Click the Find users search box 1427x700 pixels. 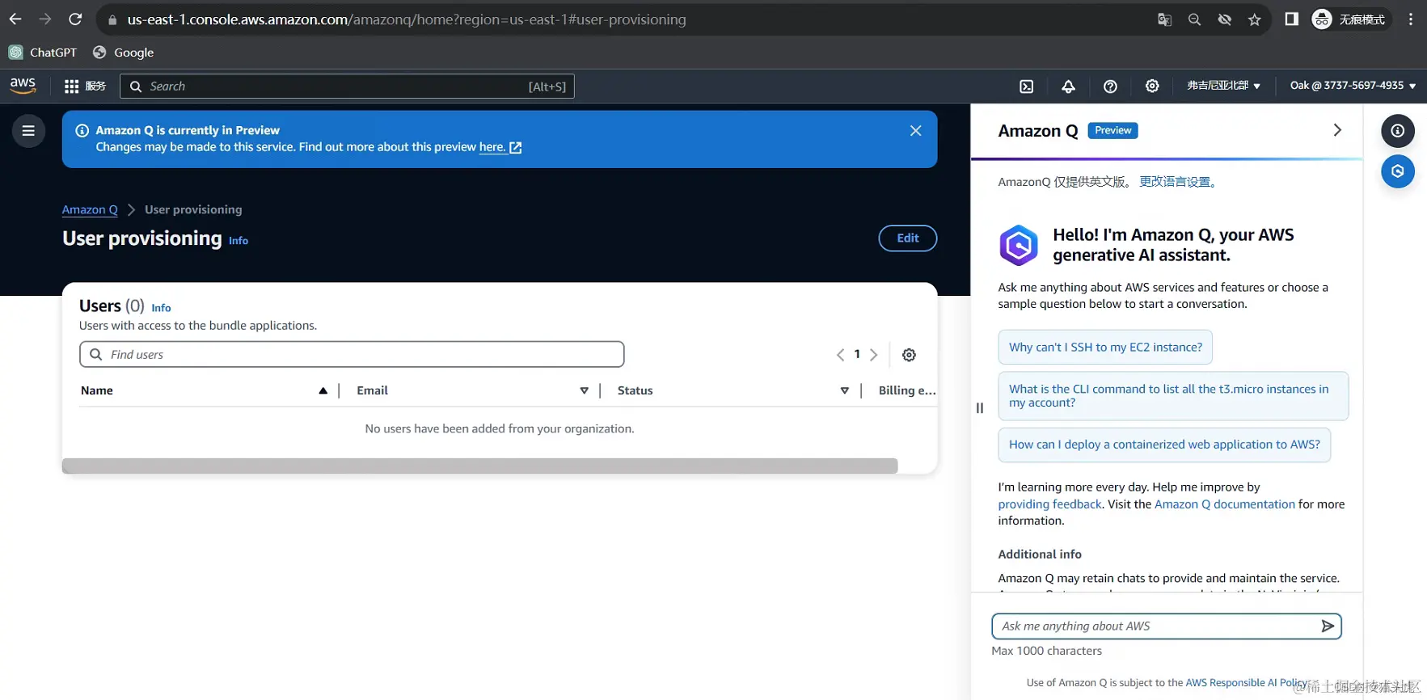point(352,354)
